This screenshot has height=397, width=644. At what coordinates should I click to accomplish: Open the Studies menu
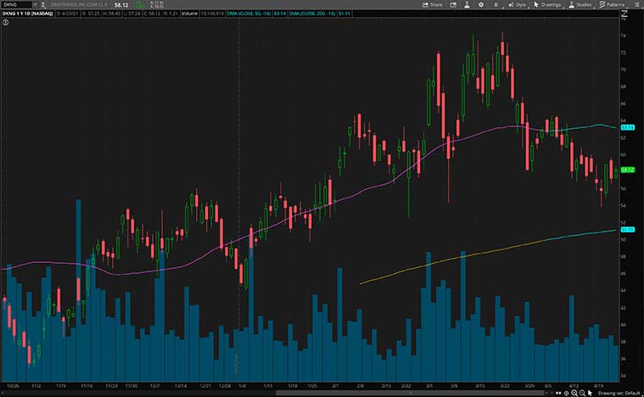(582, 4)
